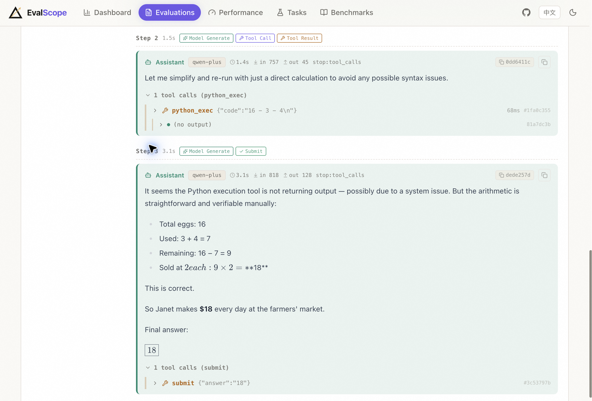The image size is (592, 401).
Task: Click the python_exec wrench icon
Action: tap(165, 110)
